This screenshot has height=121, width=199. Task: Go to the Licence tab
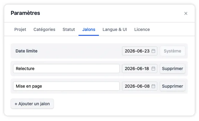point(142,29)
